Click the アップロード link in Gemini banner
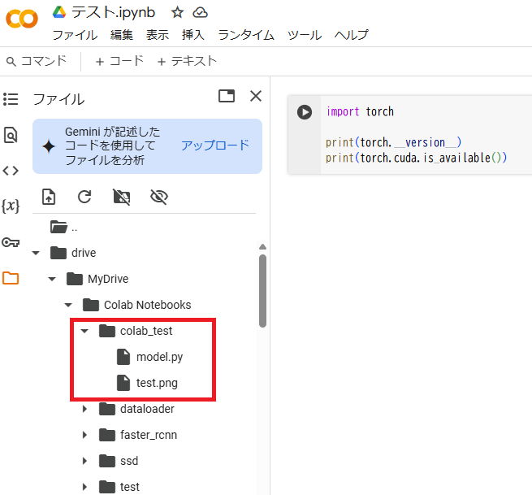 [215, 145]
